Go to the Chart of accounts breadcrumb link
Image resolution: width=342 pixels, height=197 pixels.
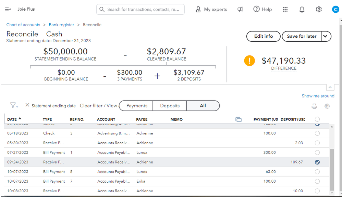[23, 25]
